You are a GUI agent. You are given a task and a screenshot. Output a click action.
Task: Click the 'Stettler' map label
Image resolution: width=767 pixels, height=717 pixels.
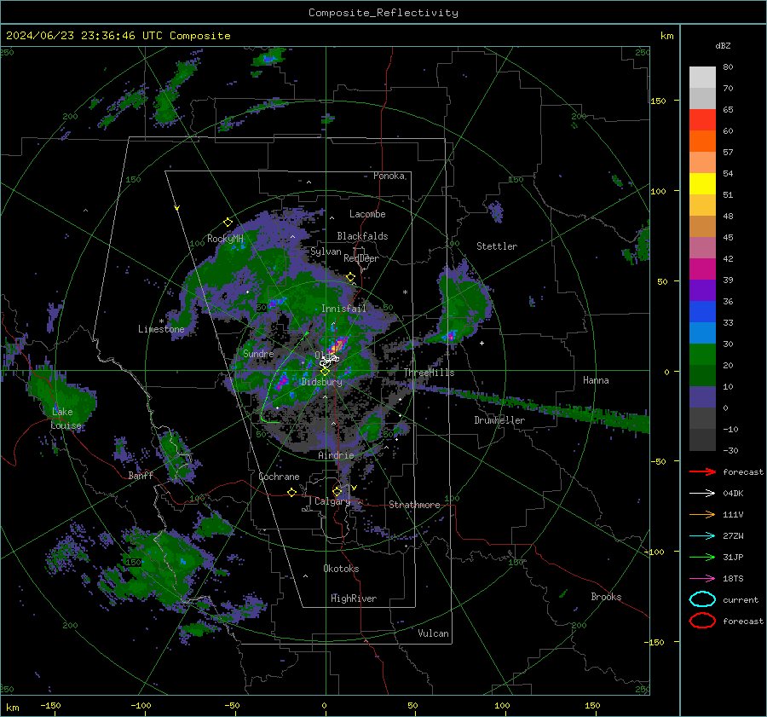[497, 246]
